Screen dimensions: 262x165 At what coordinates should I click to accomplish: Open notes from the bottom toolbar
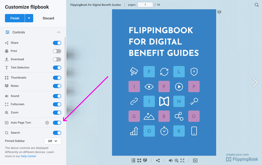tap(145, 160)
